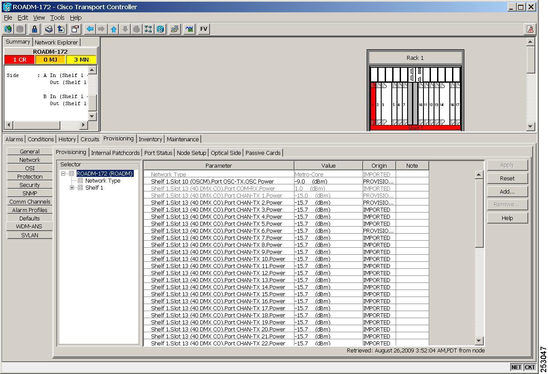Click parameter table scrollbar down arrow
The height and width of the screenshot is (374, 548).
pos(479,341)
